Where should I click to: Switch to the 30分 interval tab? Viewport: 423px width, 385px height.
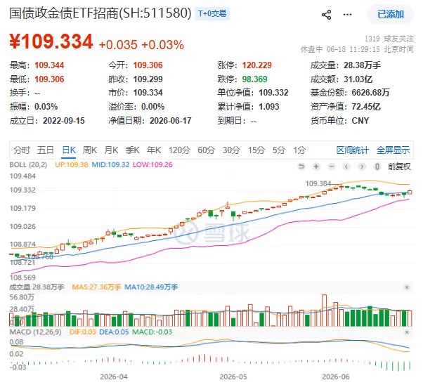[231, 150]
